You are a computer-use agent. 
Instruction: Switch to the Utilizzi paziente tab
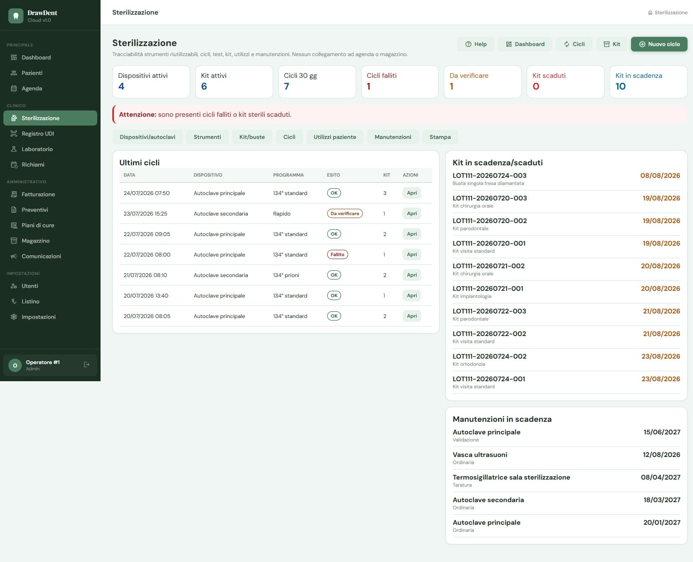click(x=335, y=137)
